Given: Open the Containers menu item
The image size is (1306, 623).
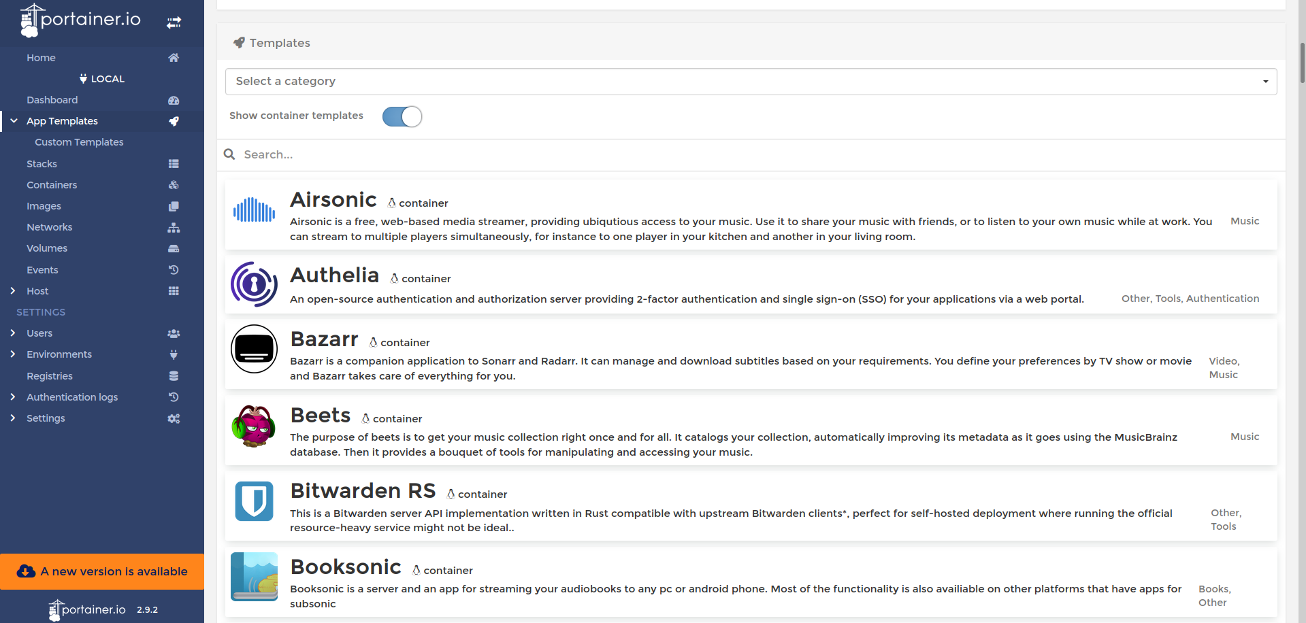Looking at the screenshot, I should click(x=52, y=185).
